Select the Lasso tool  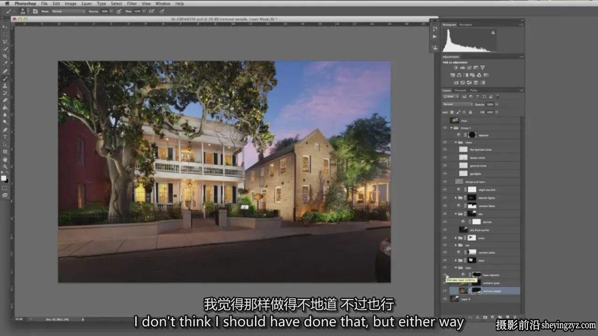click(x=6, y=42)
